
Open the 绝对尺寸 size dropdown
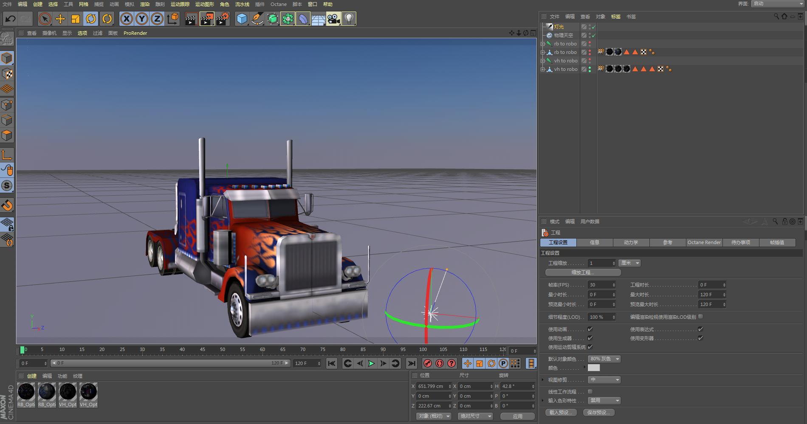point(475,416)
